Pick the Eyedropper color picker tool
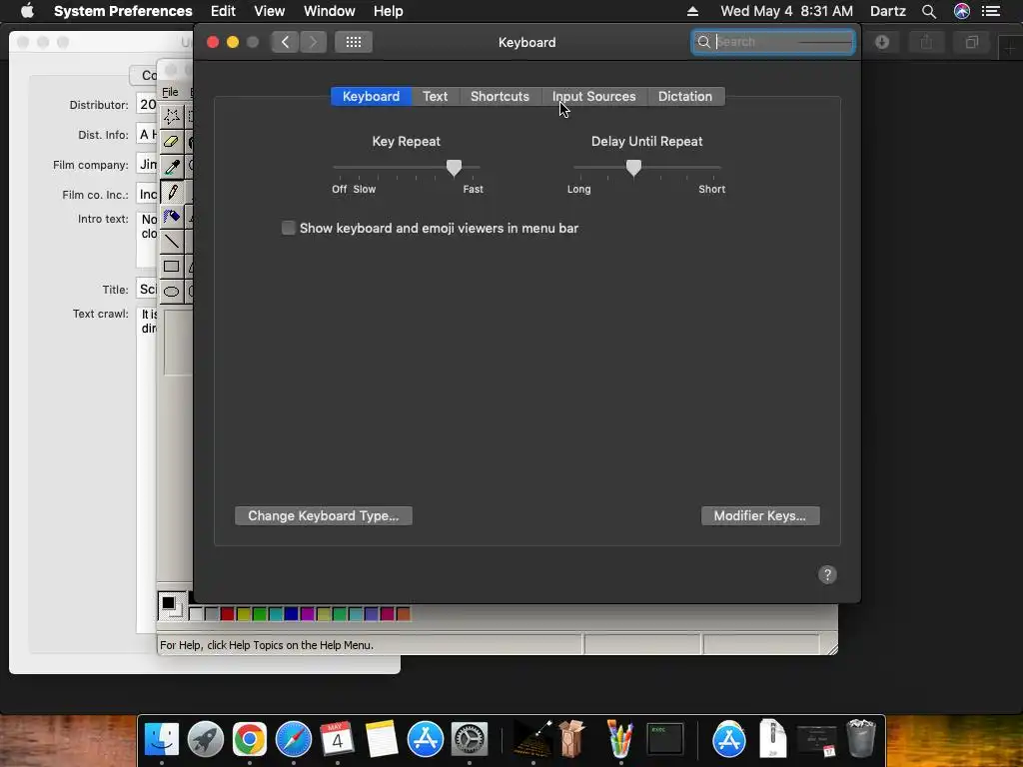 (x=172, y=167)
